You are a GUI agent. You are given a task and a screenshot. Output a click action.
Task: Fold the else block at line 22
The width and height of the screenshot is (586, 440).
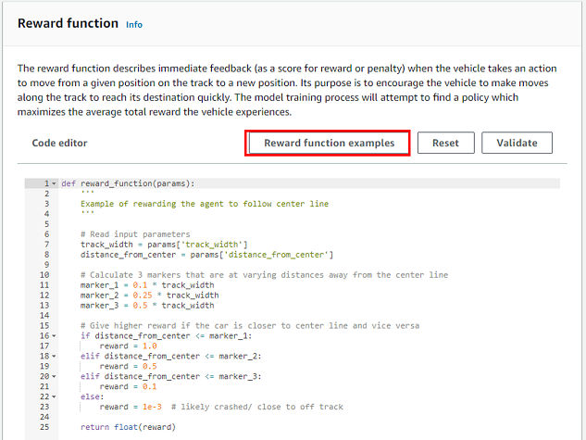pos(54,396)
